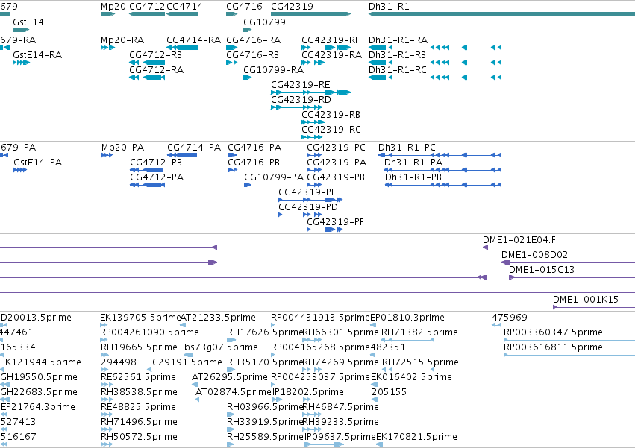Click protein label "CG4714-PA"
635x448 pixels.
click(x=194, y=148)
